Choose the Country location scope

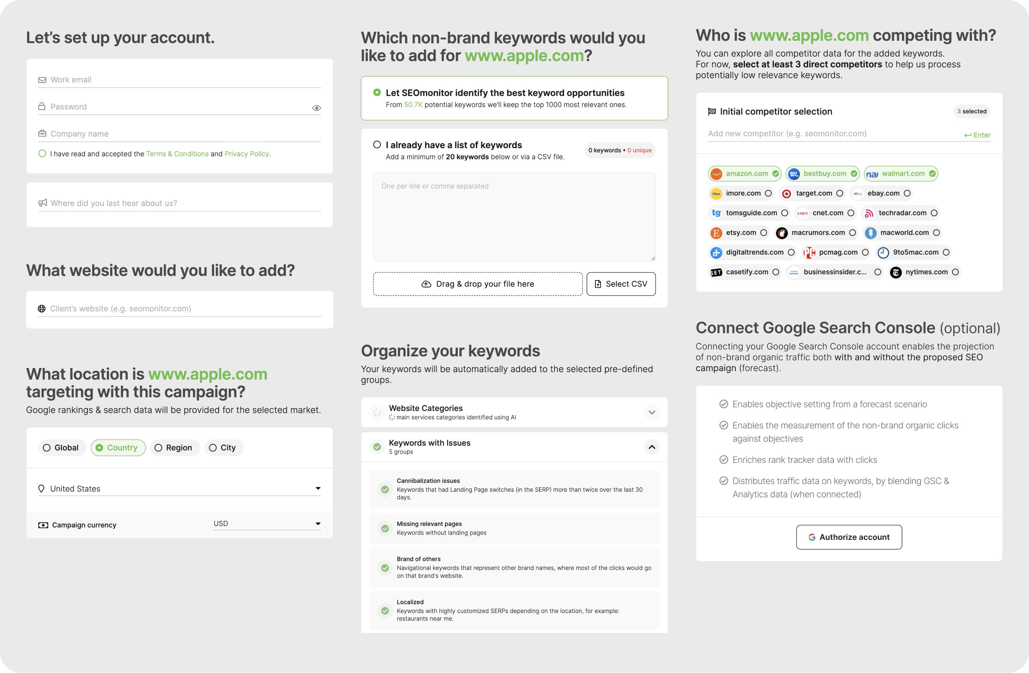click(x=118, y=448)
